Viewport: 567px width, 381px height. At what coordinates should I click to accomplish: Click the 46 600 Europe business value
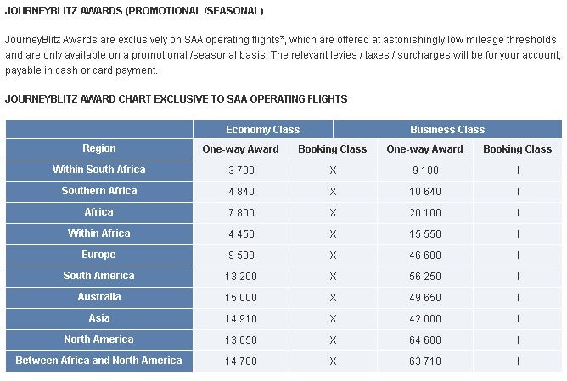coord(425,255)
